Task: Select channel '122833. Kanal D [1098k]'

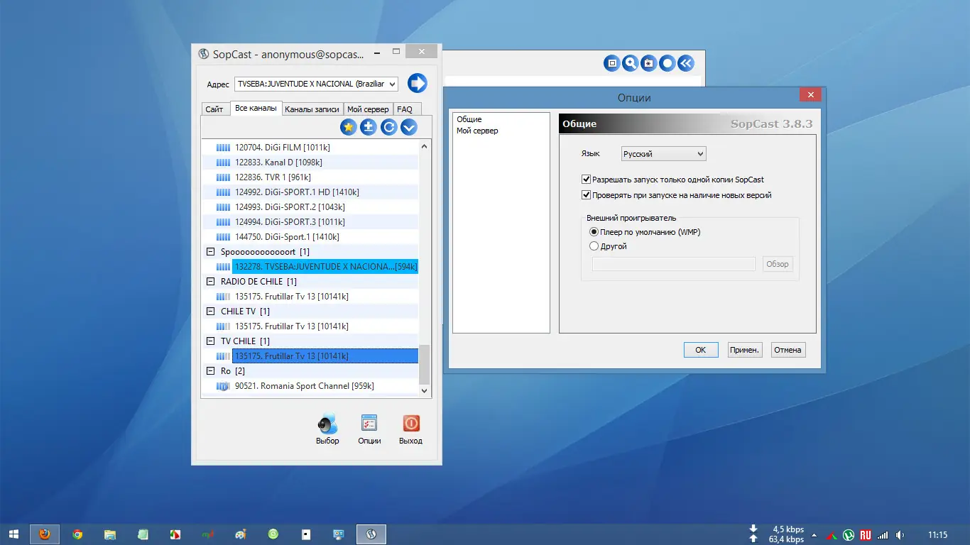Action: click(x=278, y=163)
